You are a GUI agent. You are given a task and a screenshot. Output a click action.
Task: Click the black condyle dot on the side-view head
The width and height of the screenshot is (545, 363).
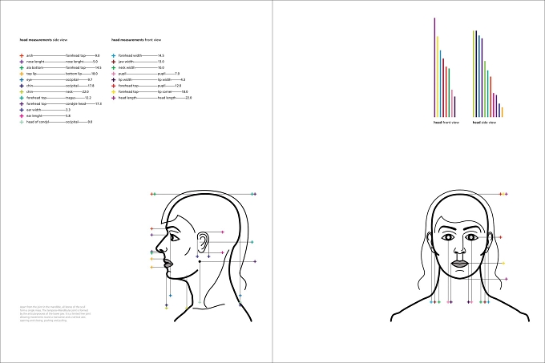point(200,261)
